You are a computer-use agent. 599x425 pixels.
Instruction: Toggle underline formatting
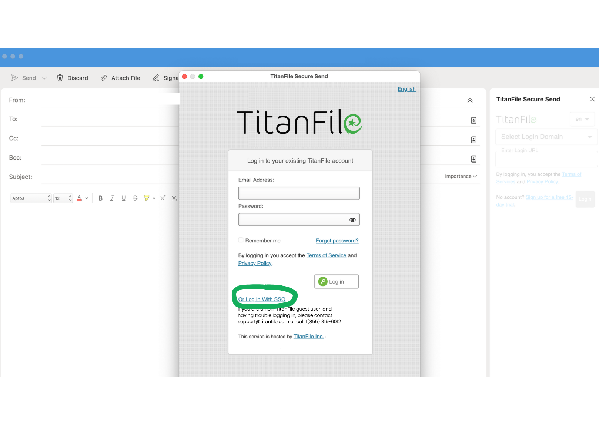click(124, 198)
